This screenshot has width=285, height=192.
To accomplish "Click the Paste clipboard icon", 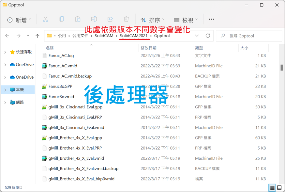I will coord(78,20).
